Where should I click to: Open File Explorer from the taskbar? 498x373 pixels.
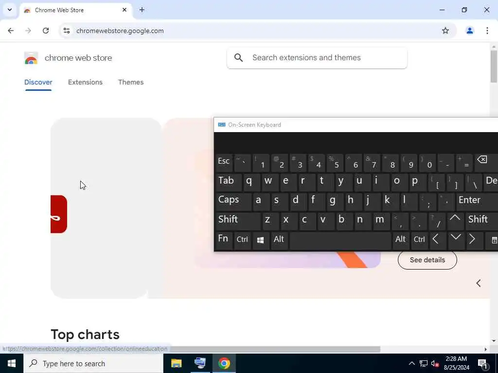click(x=176, y=363)
